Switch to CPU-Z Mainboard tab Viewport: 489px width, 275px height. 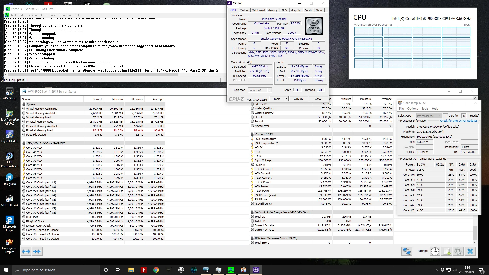pyautogui.click(x=258, y=10)
